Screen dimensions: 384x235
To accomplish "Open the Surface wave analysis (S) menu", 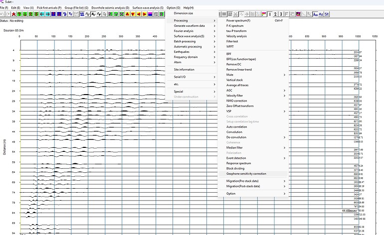I will [148, 8].
